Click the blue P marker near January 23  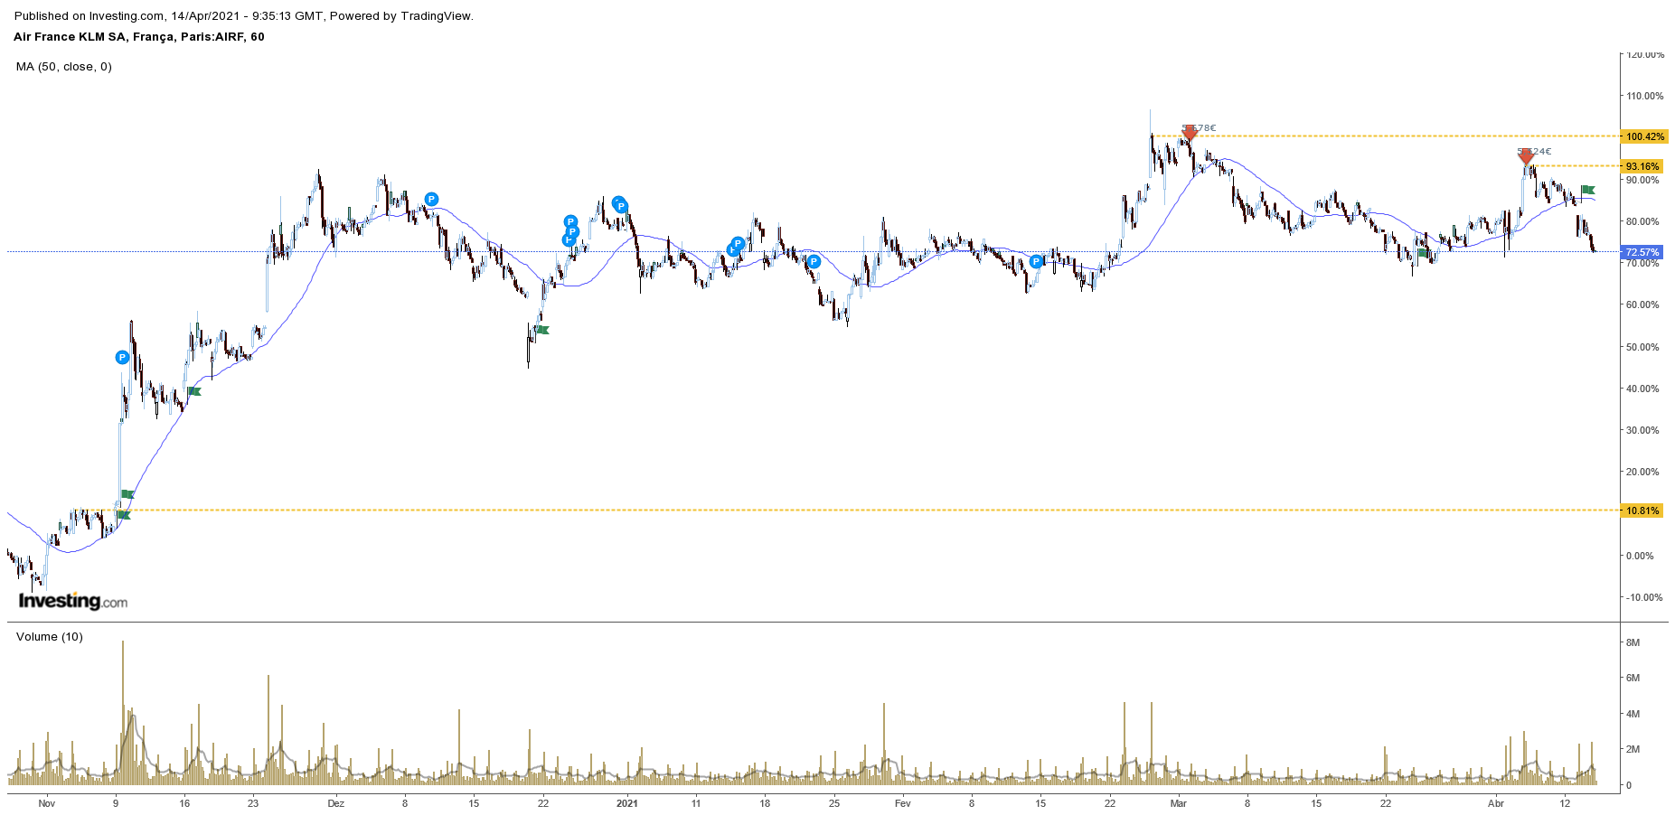click(814, 262)
